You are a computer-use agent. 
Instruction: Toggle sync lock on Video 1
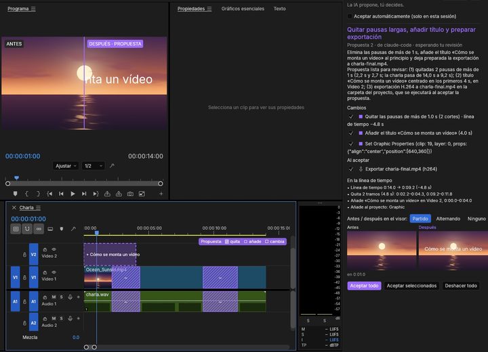click(x=45, y=272)
